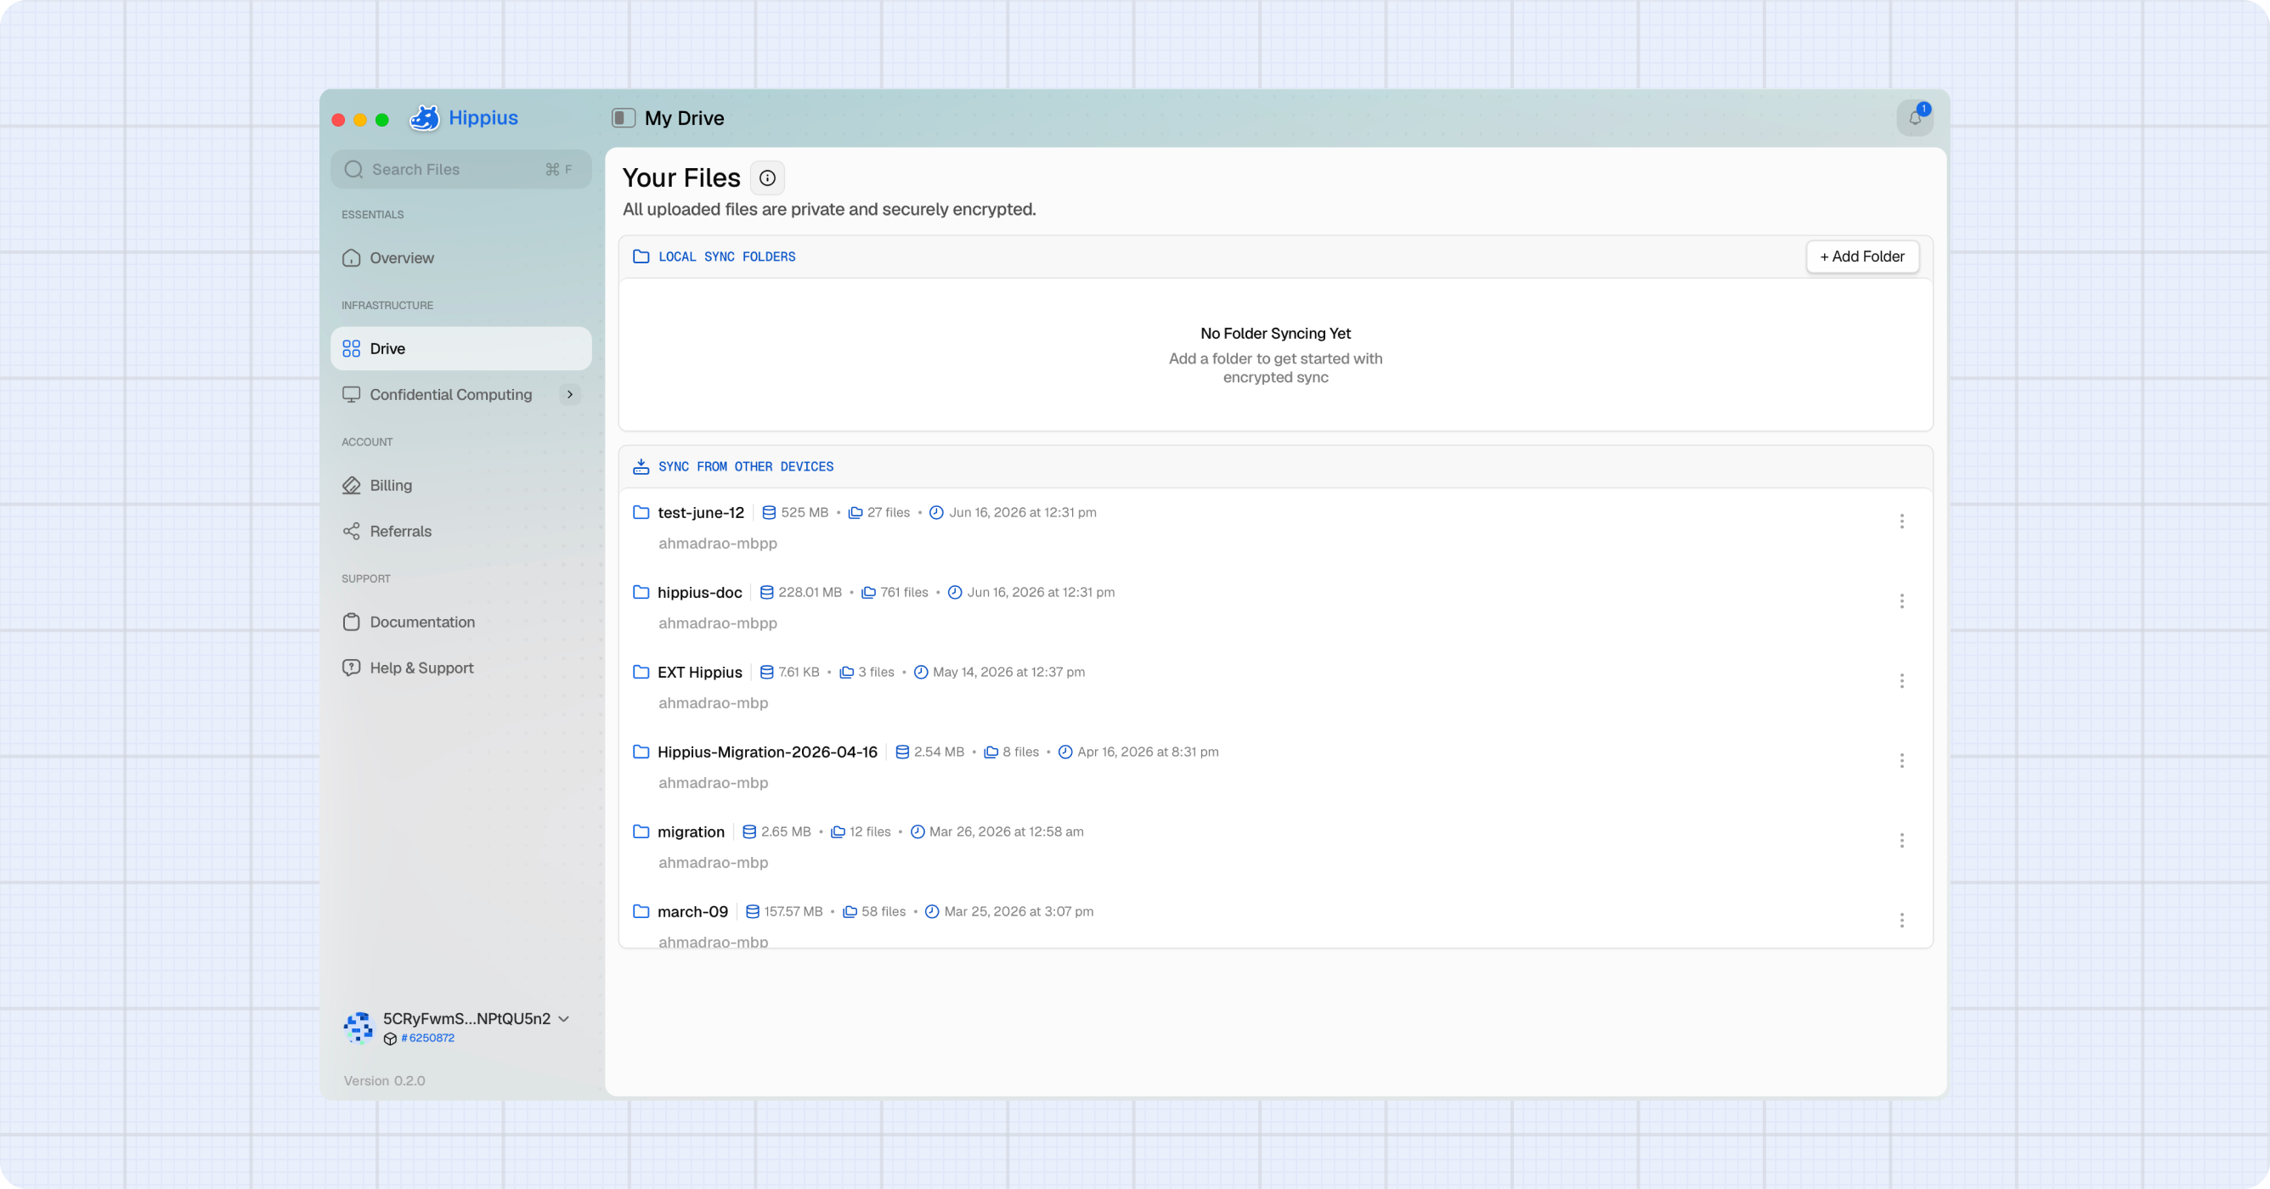This screenshot has height=1189, width=2270.
Task: Click the Documentation clipboard icon
Action: 351,622
